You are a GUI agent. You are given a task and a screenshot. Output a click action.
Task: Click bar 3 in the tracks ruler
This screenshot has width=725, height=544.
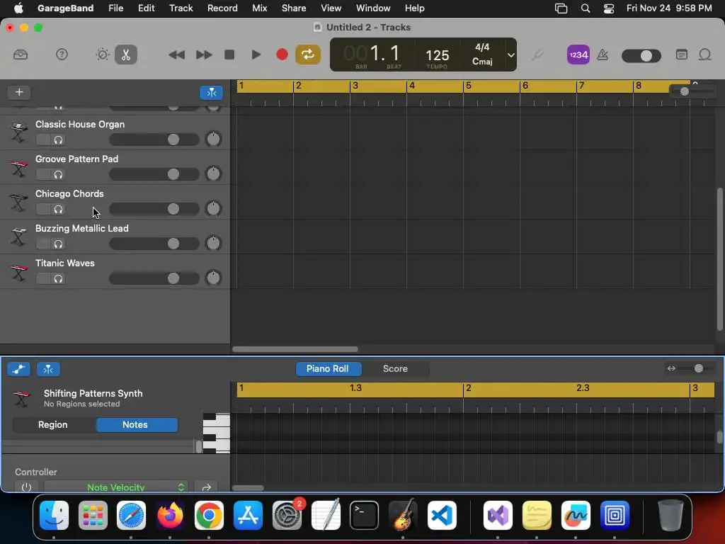pos(355,86)
